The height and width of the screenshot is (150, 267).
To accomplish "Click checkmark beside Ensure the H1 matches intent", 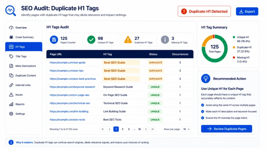I will (203, 118).
